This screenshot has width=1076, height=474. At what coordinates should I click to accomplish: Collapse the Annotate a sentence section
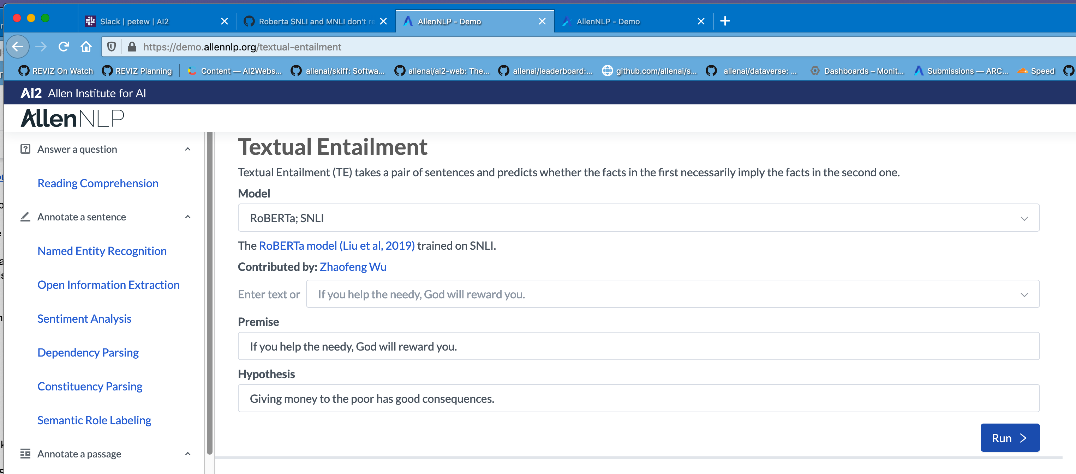(x=187, y=217)
